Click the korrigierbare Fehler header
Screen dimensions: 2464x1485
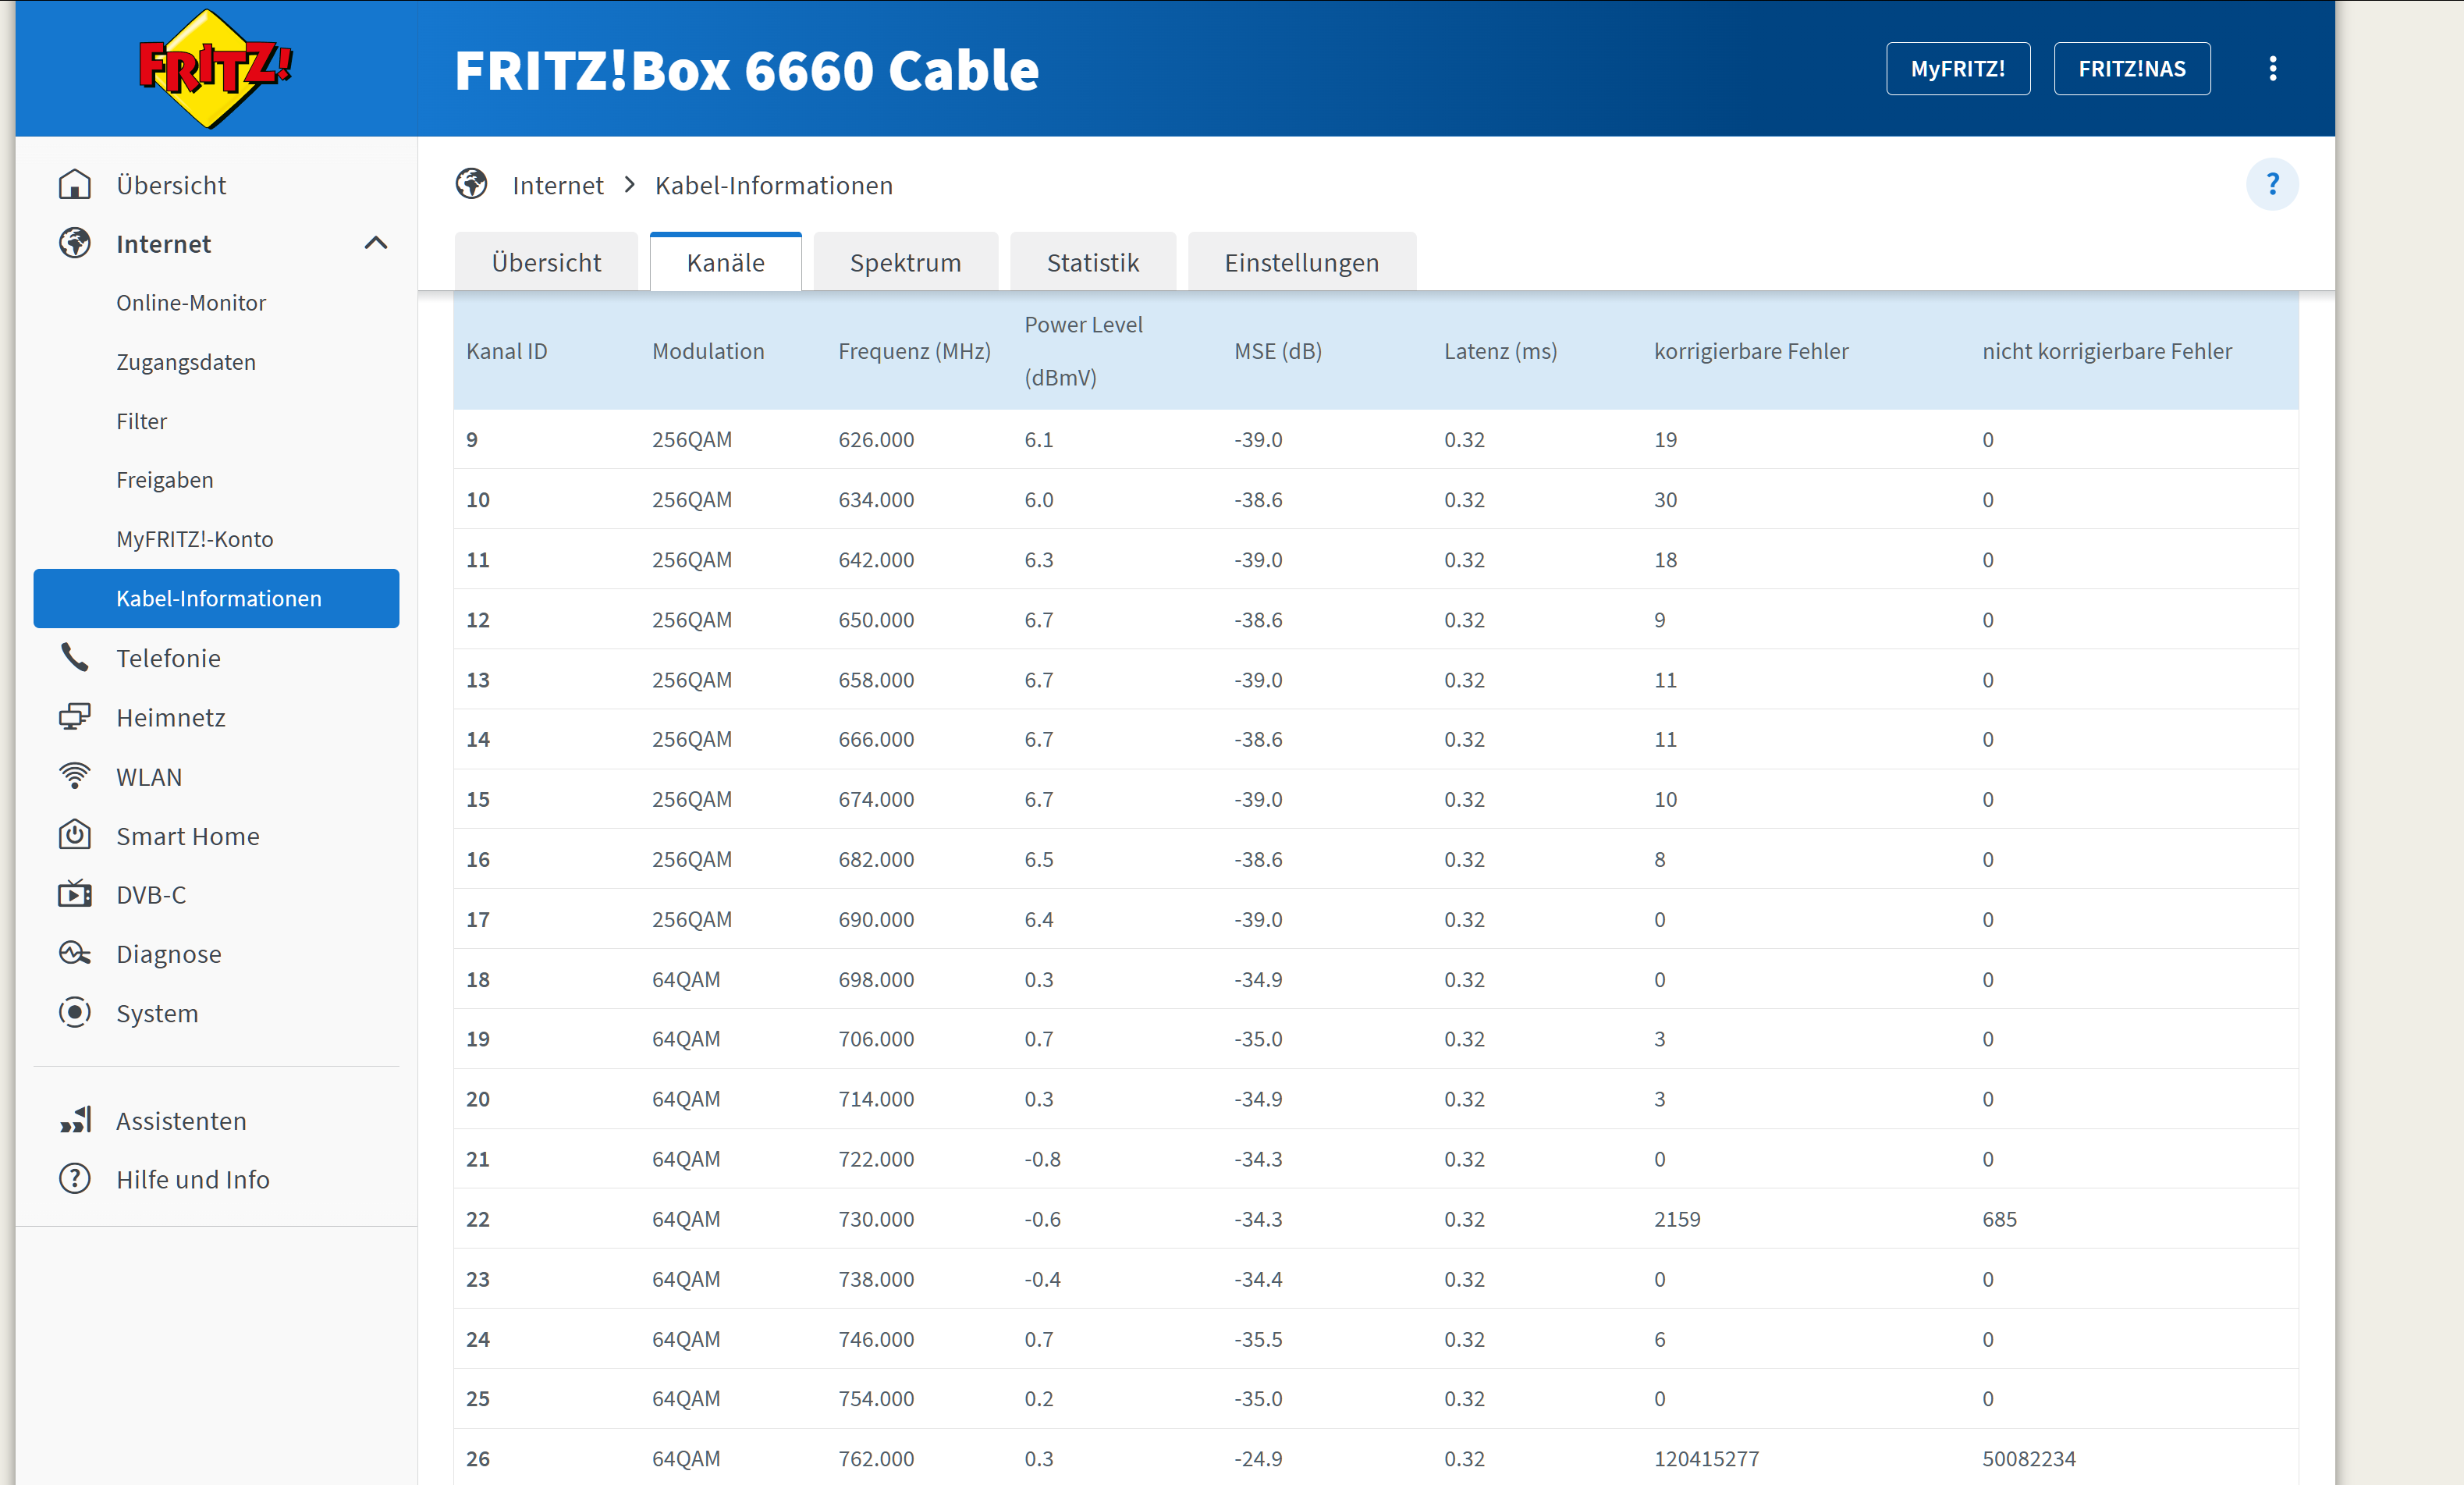1751,351
